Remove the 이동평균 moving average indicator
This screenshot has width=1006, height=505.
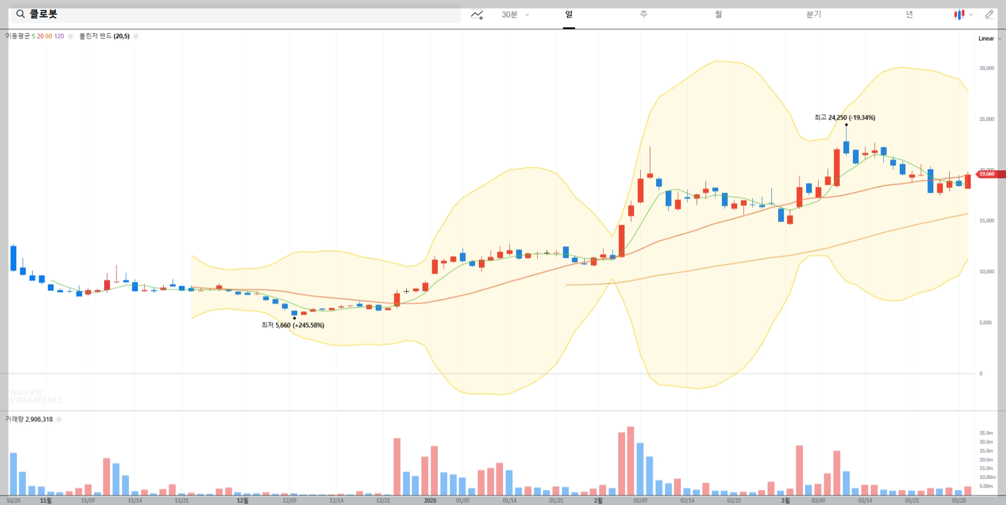click(70, 36)
